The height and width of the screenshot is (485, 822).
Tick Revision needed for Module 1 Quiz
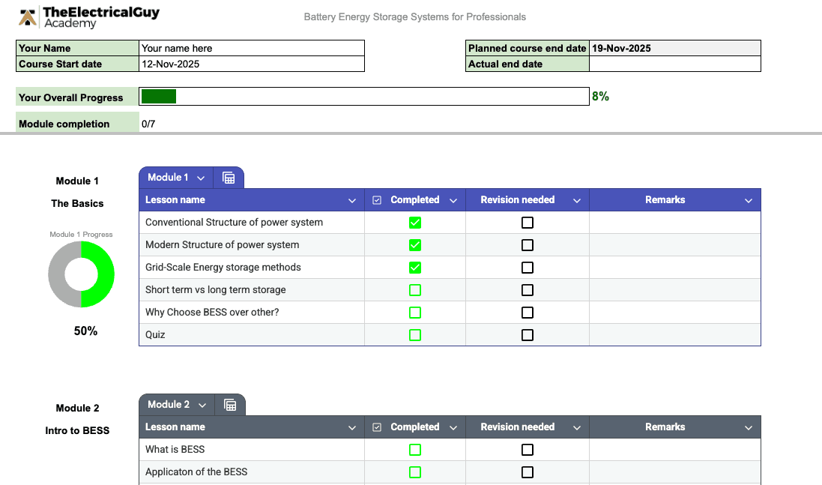528,335
